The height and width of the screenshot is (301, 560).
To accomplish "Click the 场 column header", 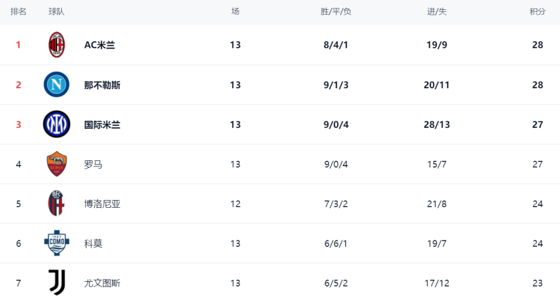I will pos(235,12).
